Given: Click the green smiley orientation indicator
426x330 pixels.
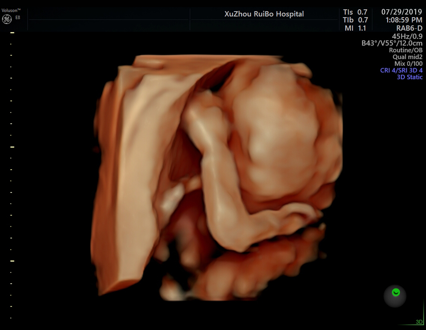Looking at the screenshot, I should [x=396, y=292].
